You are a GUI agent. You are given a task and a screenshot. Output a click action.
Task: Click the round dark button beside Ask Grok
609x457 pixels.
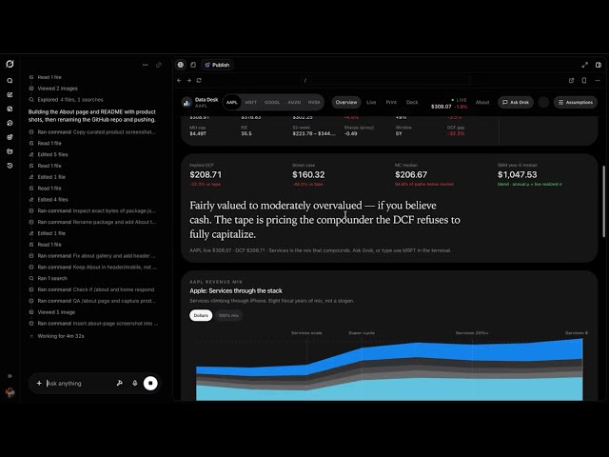(543, 102)
